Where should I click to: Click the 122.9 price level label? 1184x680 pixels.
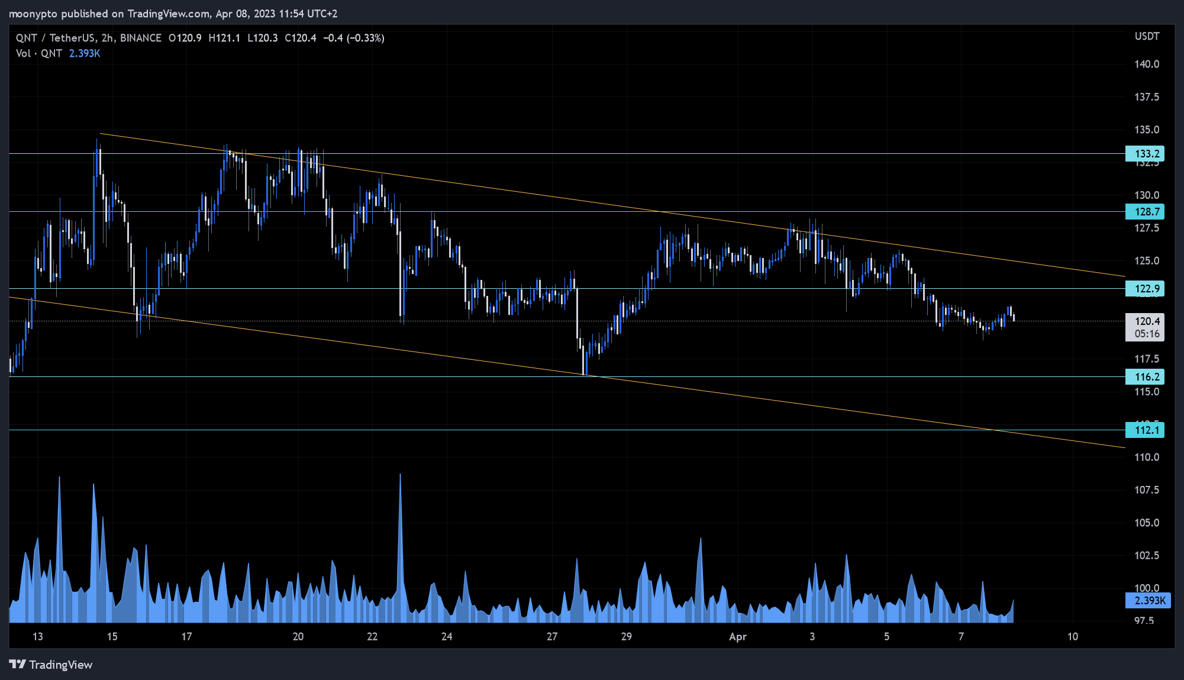(x=1145, y=289)
